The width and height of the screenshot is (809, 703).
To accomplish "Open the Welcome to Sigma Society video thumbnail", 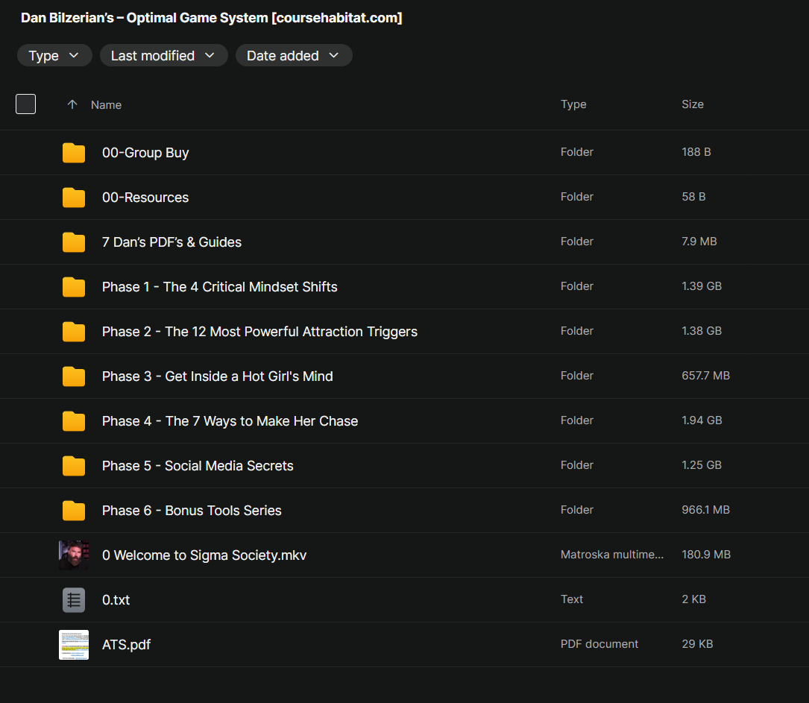I will (x=74, y=555).
